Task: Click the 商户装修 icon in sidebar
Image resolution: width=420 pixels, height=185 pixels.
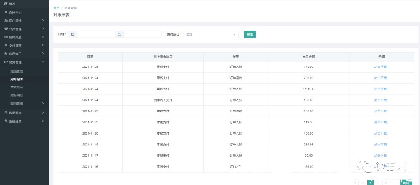Action: point(6,21)
